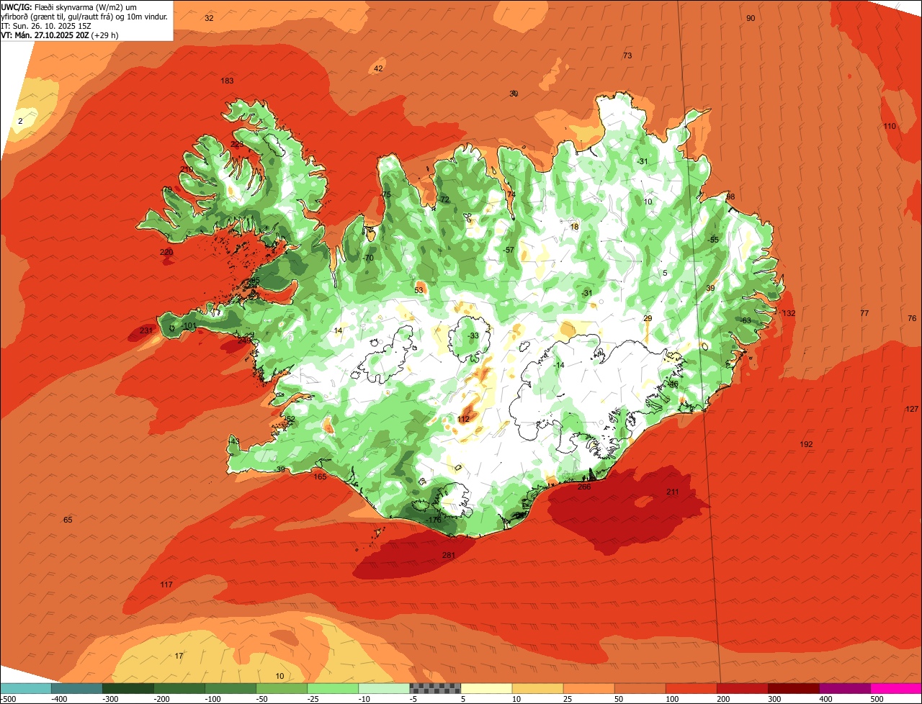The image size is (922, 704).
Task: Click the map value '98' on the northeast coast
Action: (730, 197)
